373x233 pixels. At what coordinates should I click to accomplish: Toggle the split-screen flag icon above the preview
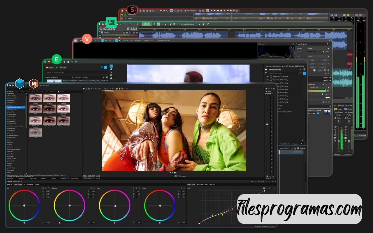(92, 89)
